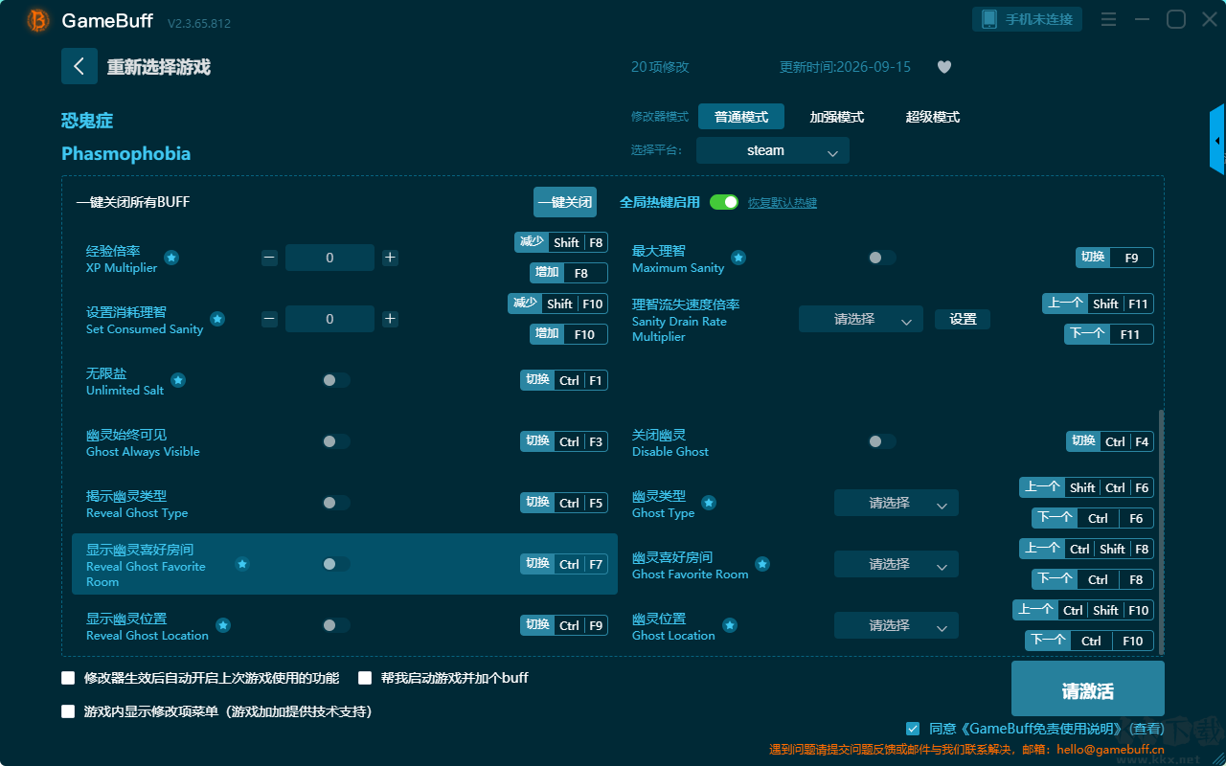Click the hello@gamebuff.cn email address
This screenshot has height=766, width=1226.
[1111, 750]
